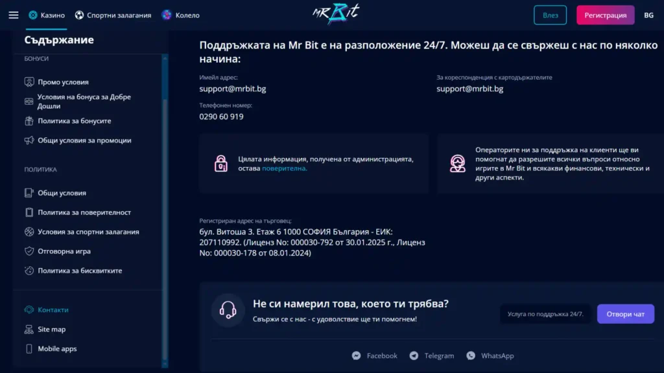Select Контакти in sidebar

pos(53,310)
